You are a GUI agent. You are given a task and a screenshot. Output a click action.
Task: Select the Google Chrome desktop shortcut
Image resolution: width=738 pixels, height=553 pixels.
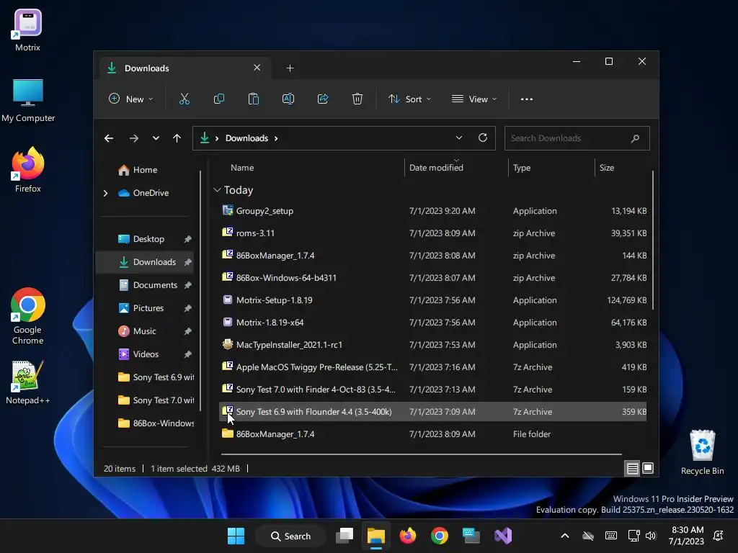28,316
